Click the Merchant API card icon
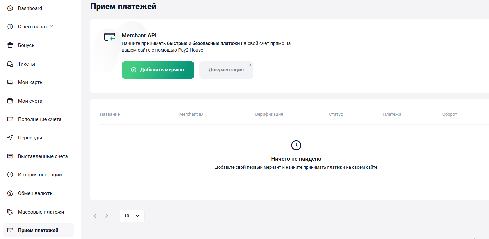This screenshot has width=489, height=239. (110, 37)
